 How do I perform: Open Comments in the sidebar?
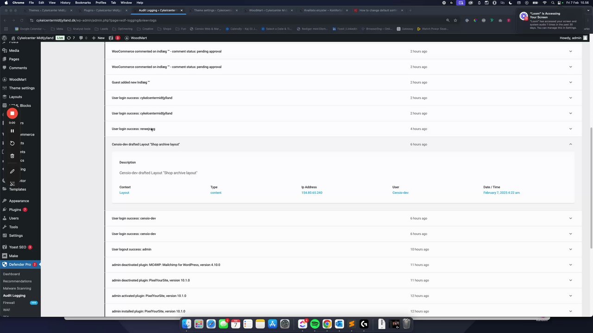coord(18,68)
